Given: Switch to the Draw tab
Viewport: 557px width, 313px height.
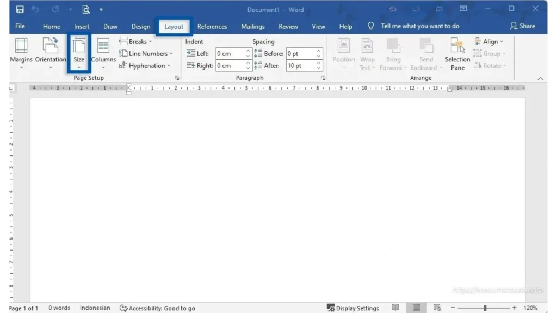Looking at the screenshot, I should point(110,27).
